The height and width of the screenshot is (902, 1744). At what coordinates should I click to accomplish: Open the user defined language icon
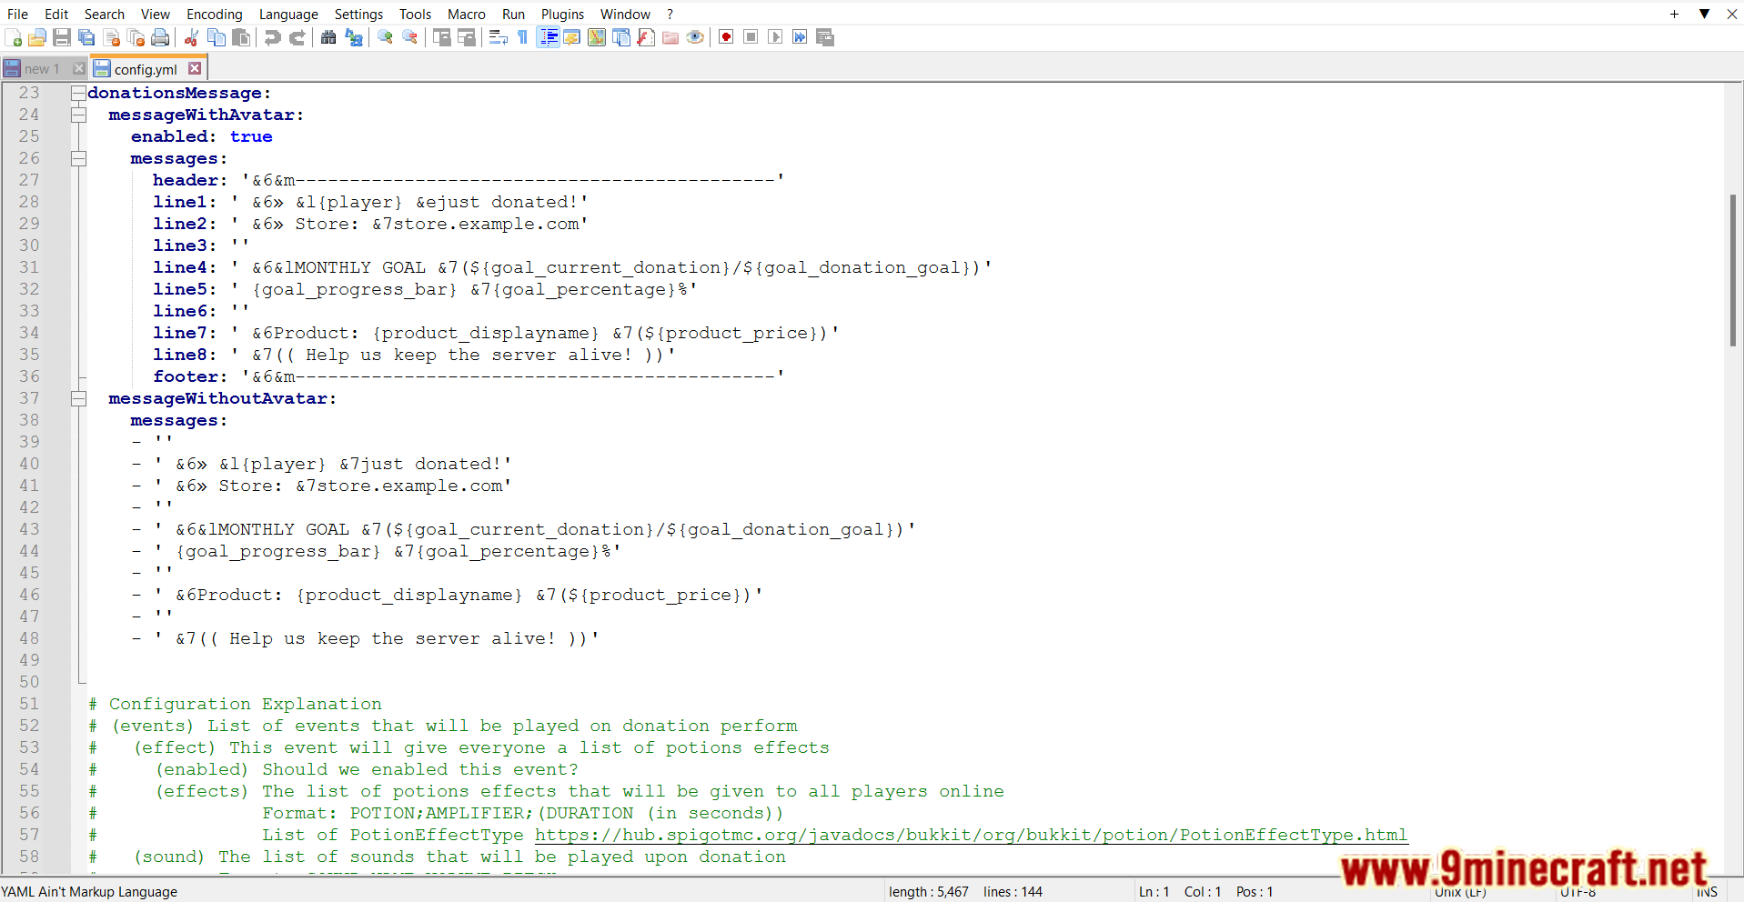tap(572, 37)
